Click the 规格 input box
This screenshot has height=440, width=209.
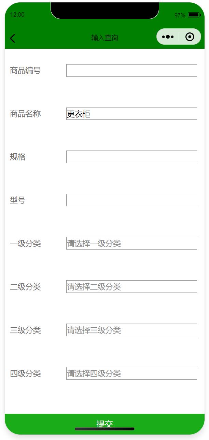point(131,157)
